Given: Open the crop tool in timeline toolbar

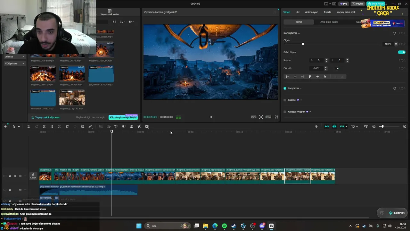Looking at the screenshot, I should pyautogui.click(x=83, y=126).
